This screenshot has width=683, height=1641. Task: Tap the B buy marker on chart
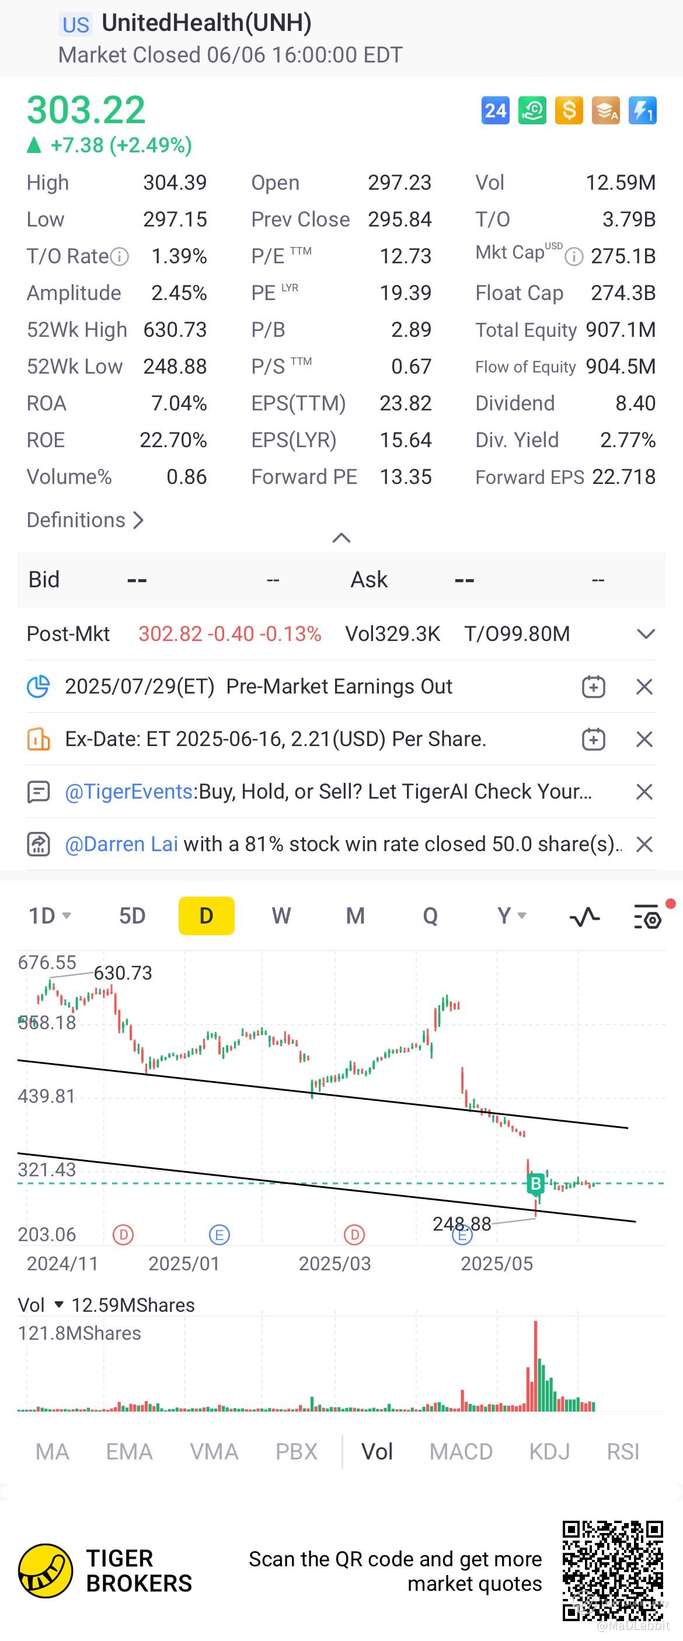[x=535, y=1183]
